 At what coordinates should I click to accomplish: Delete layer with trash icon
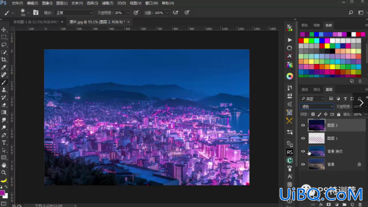click(x=360, y=204)
